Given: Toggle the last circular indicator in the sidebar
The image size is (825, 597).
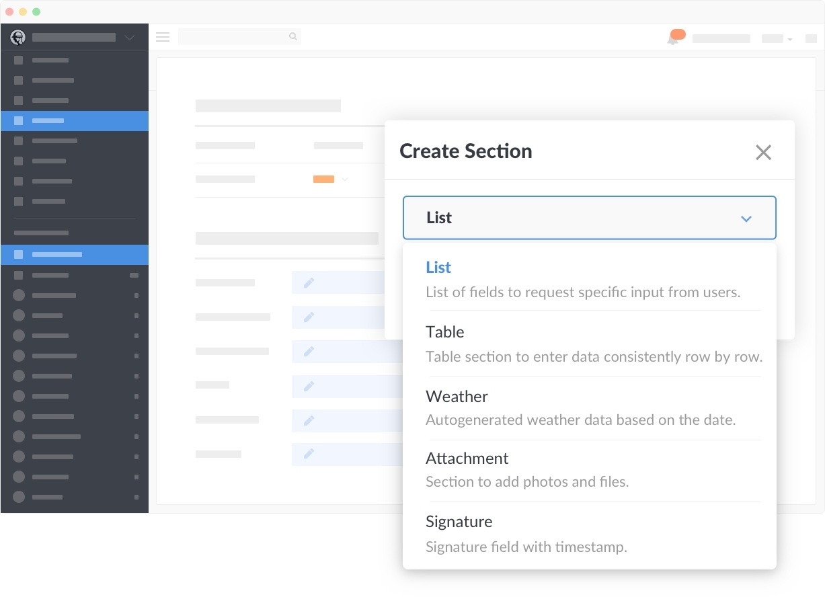Looking at the screenshot, I should [17, 497].
